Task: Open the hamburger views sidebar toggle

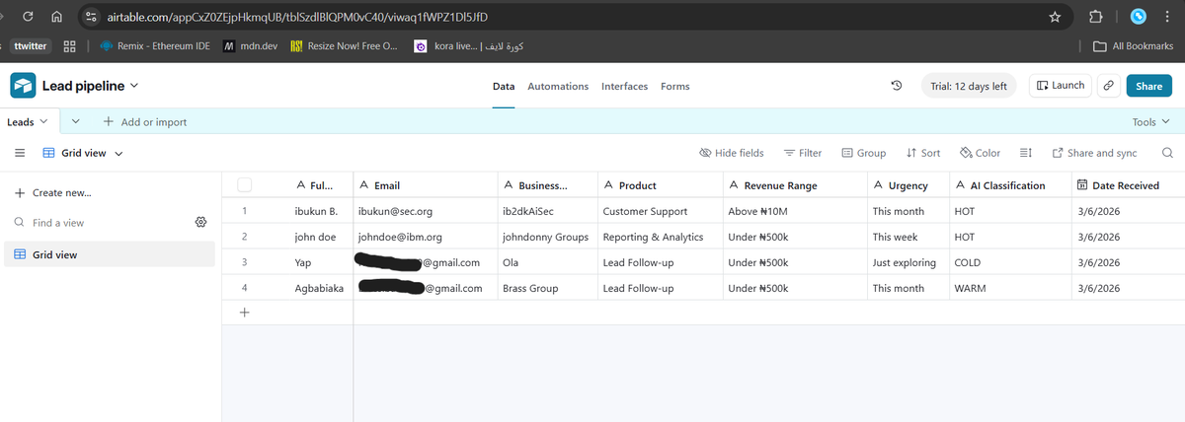Action: (x=19, y=153)
